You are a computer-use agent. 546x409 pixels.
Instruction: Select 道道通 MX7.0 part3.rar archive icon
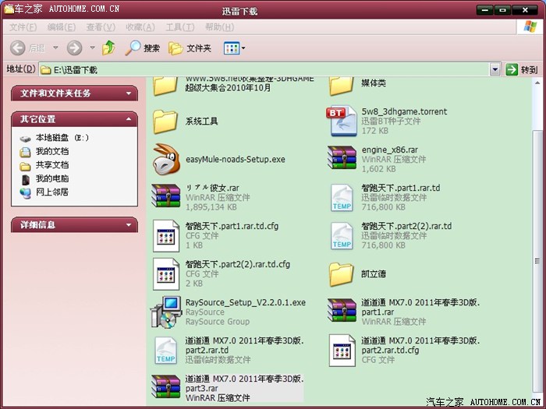click(165, 386)
